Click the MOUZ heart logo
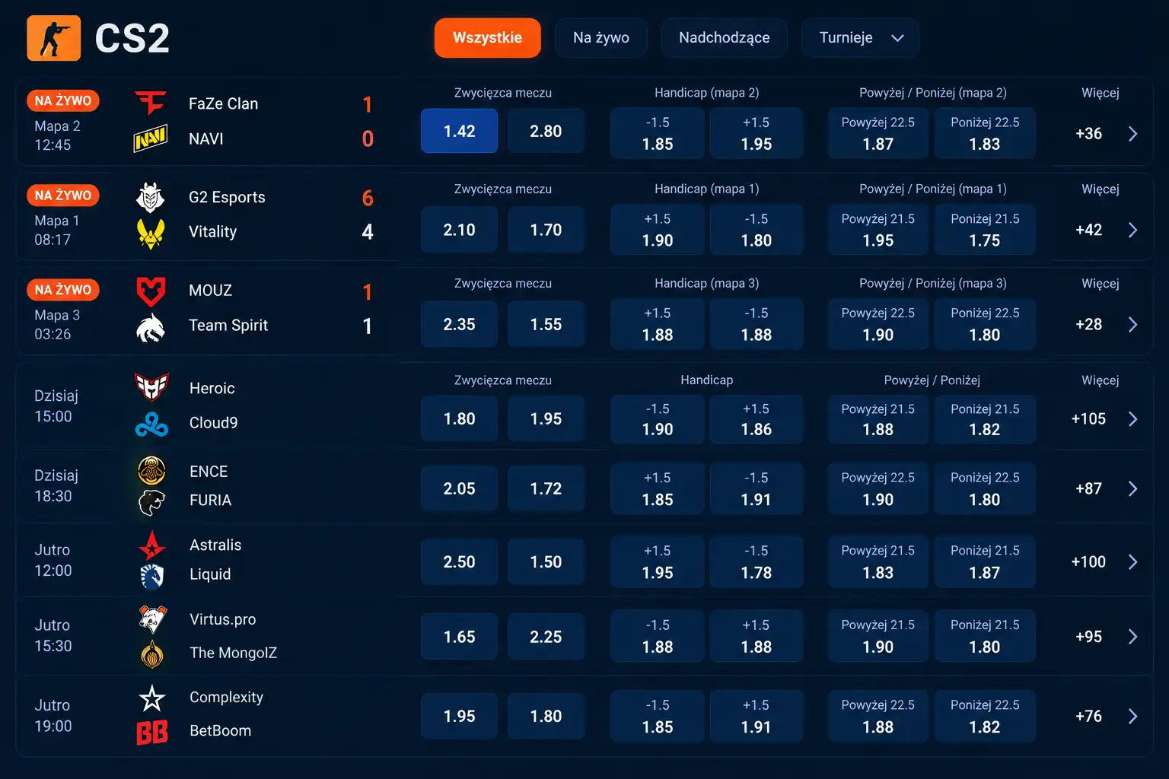This screenshot has height=779, width=1169. pyautogui.click(x=151, y=291)
